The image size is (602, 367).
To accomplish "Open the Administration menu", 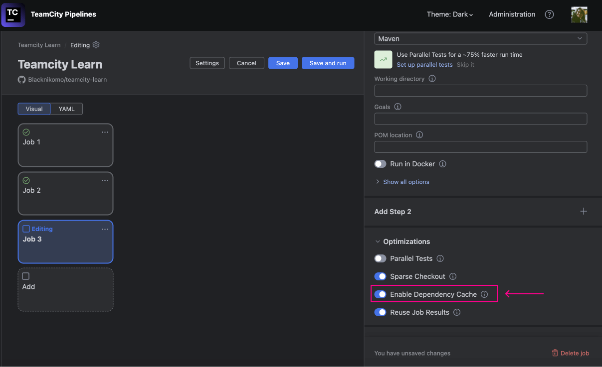I will click(512, 14).
